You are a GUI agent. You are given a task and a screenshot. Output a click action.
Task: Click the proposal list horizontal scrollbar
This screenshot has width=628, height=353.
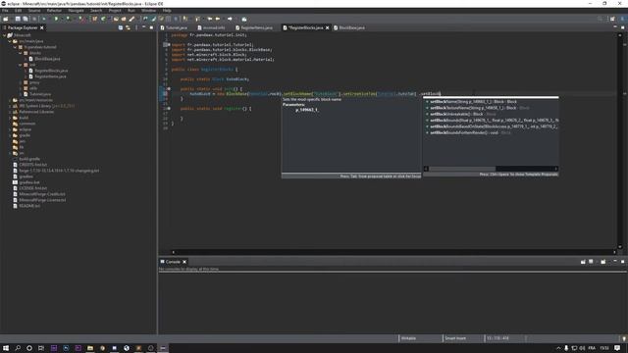tap(491, 169)
